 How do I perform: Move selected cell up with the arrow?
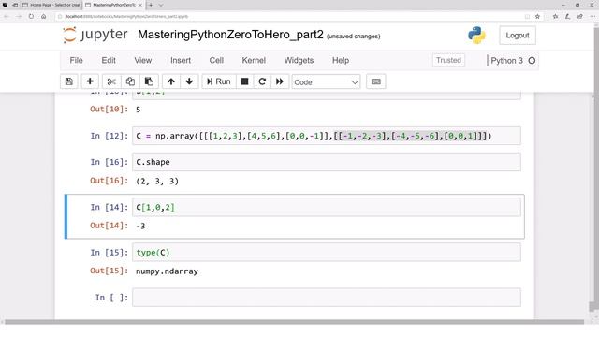click(171, 81)
